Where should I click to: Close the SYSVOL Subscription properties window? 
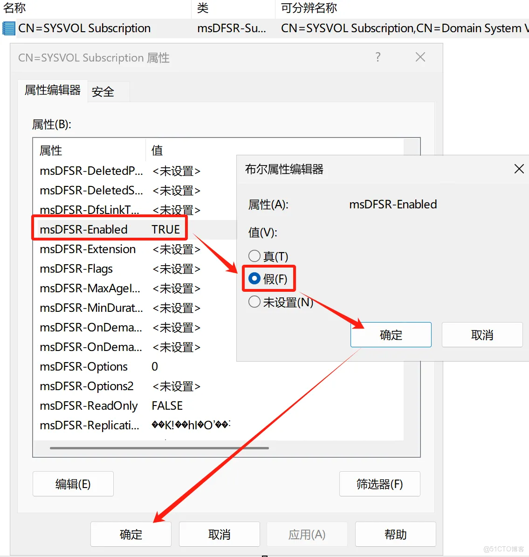(x=420, y=57)
